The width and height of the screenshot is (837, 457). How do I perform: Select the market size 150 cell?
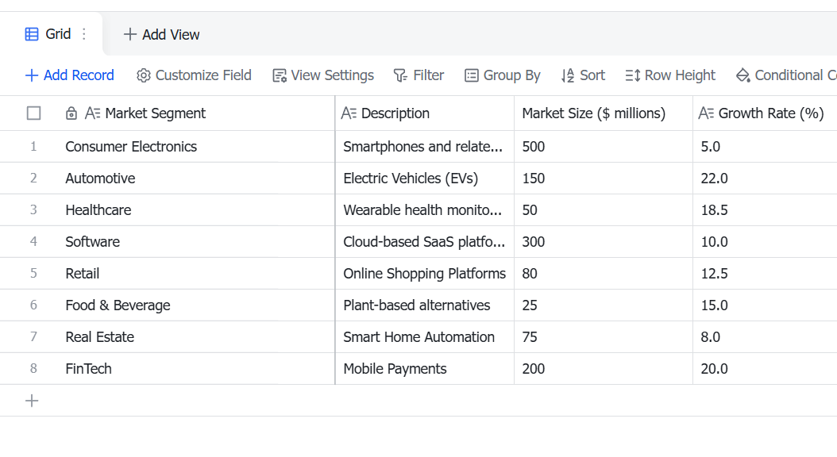click(604, 178)
